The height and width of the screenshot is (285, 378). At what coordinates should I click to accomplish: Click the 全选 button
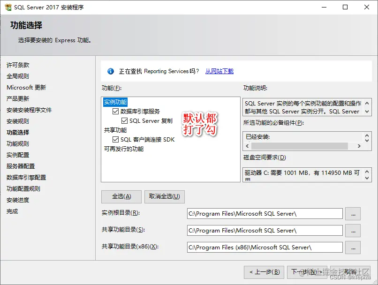point(121,196)
